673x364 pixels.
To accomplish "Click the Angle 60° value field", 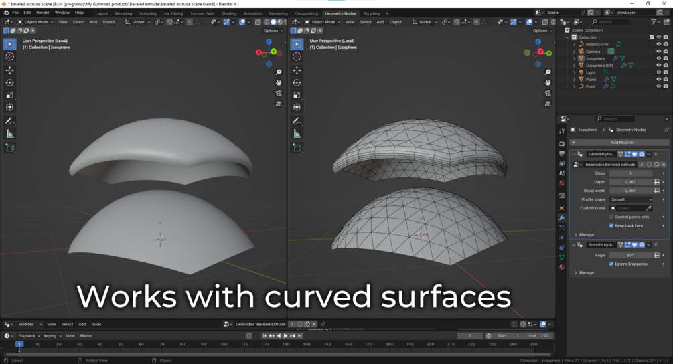I will pyautogui.click(x=631, y=255).
